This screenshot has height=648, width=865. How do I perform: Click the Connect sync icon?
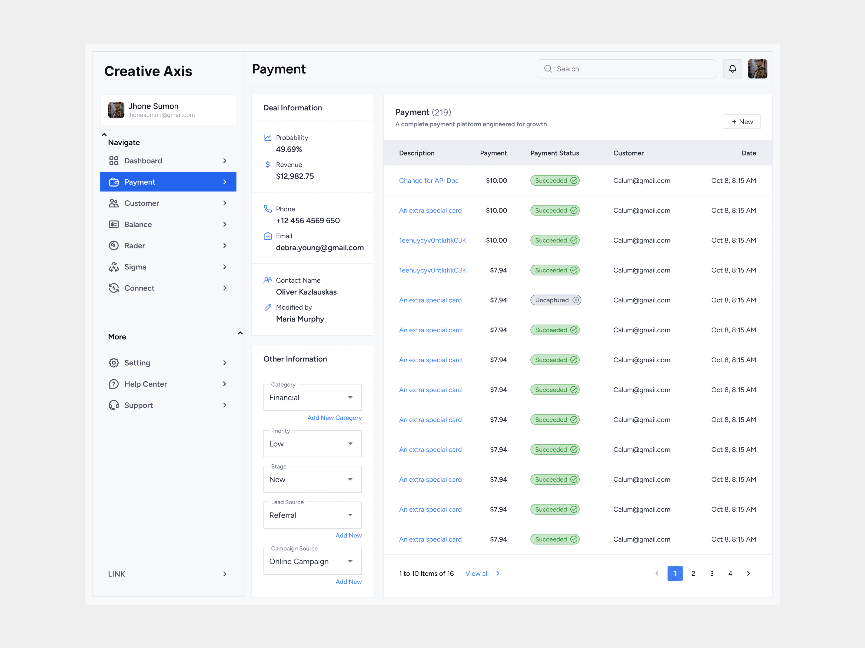[x=114, y=288]
